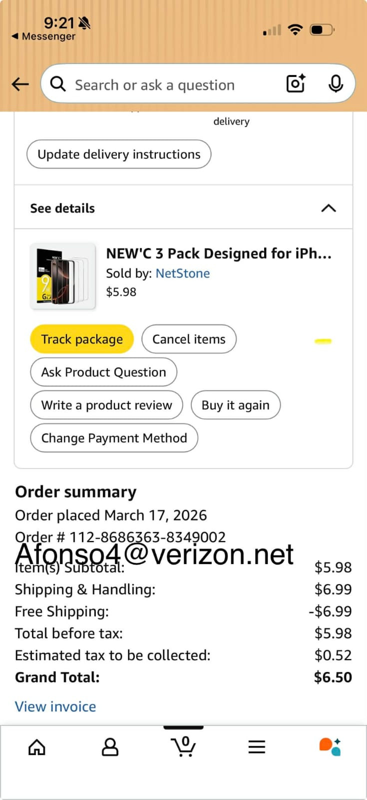Viewport: 367px width, 800px height.
Task: Click the Track package button
Action: click(82, 339)
